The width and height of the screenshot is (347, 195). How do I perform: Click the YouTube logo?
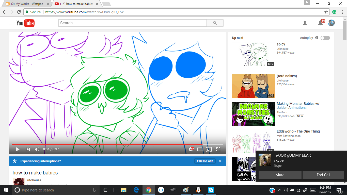pyautogui.click(x=25, y=23)
